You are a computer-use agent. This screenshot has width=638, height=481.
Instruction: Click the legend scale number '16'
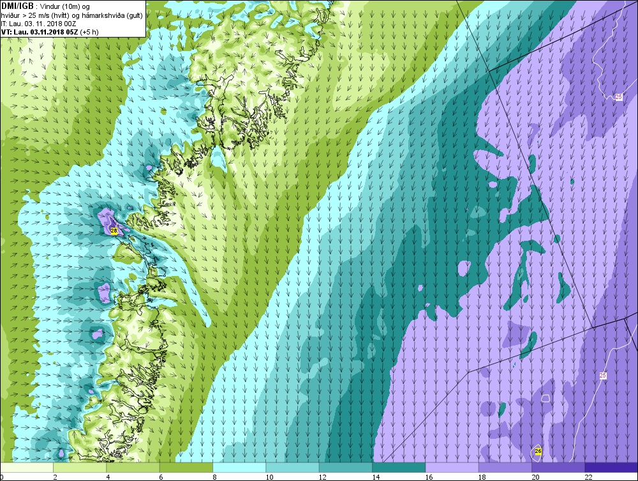(x=429, y=477)
